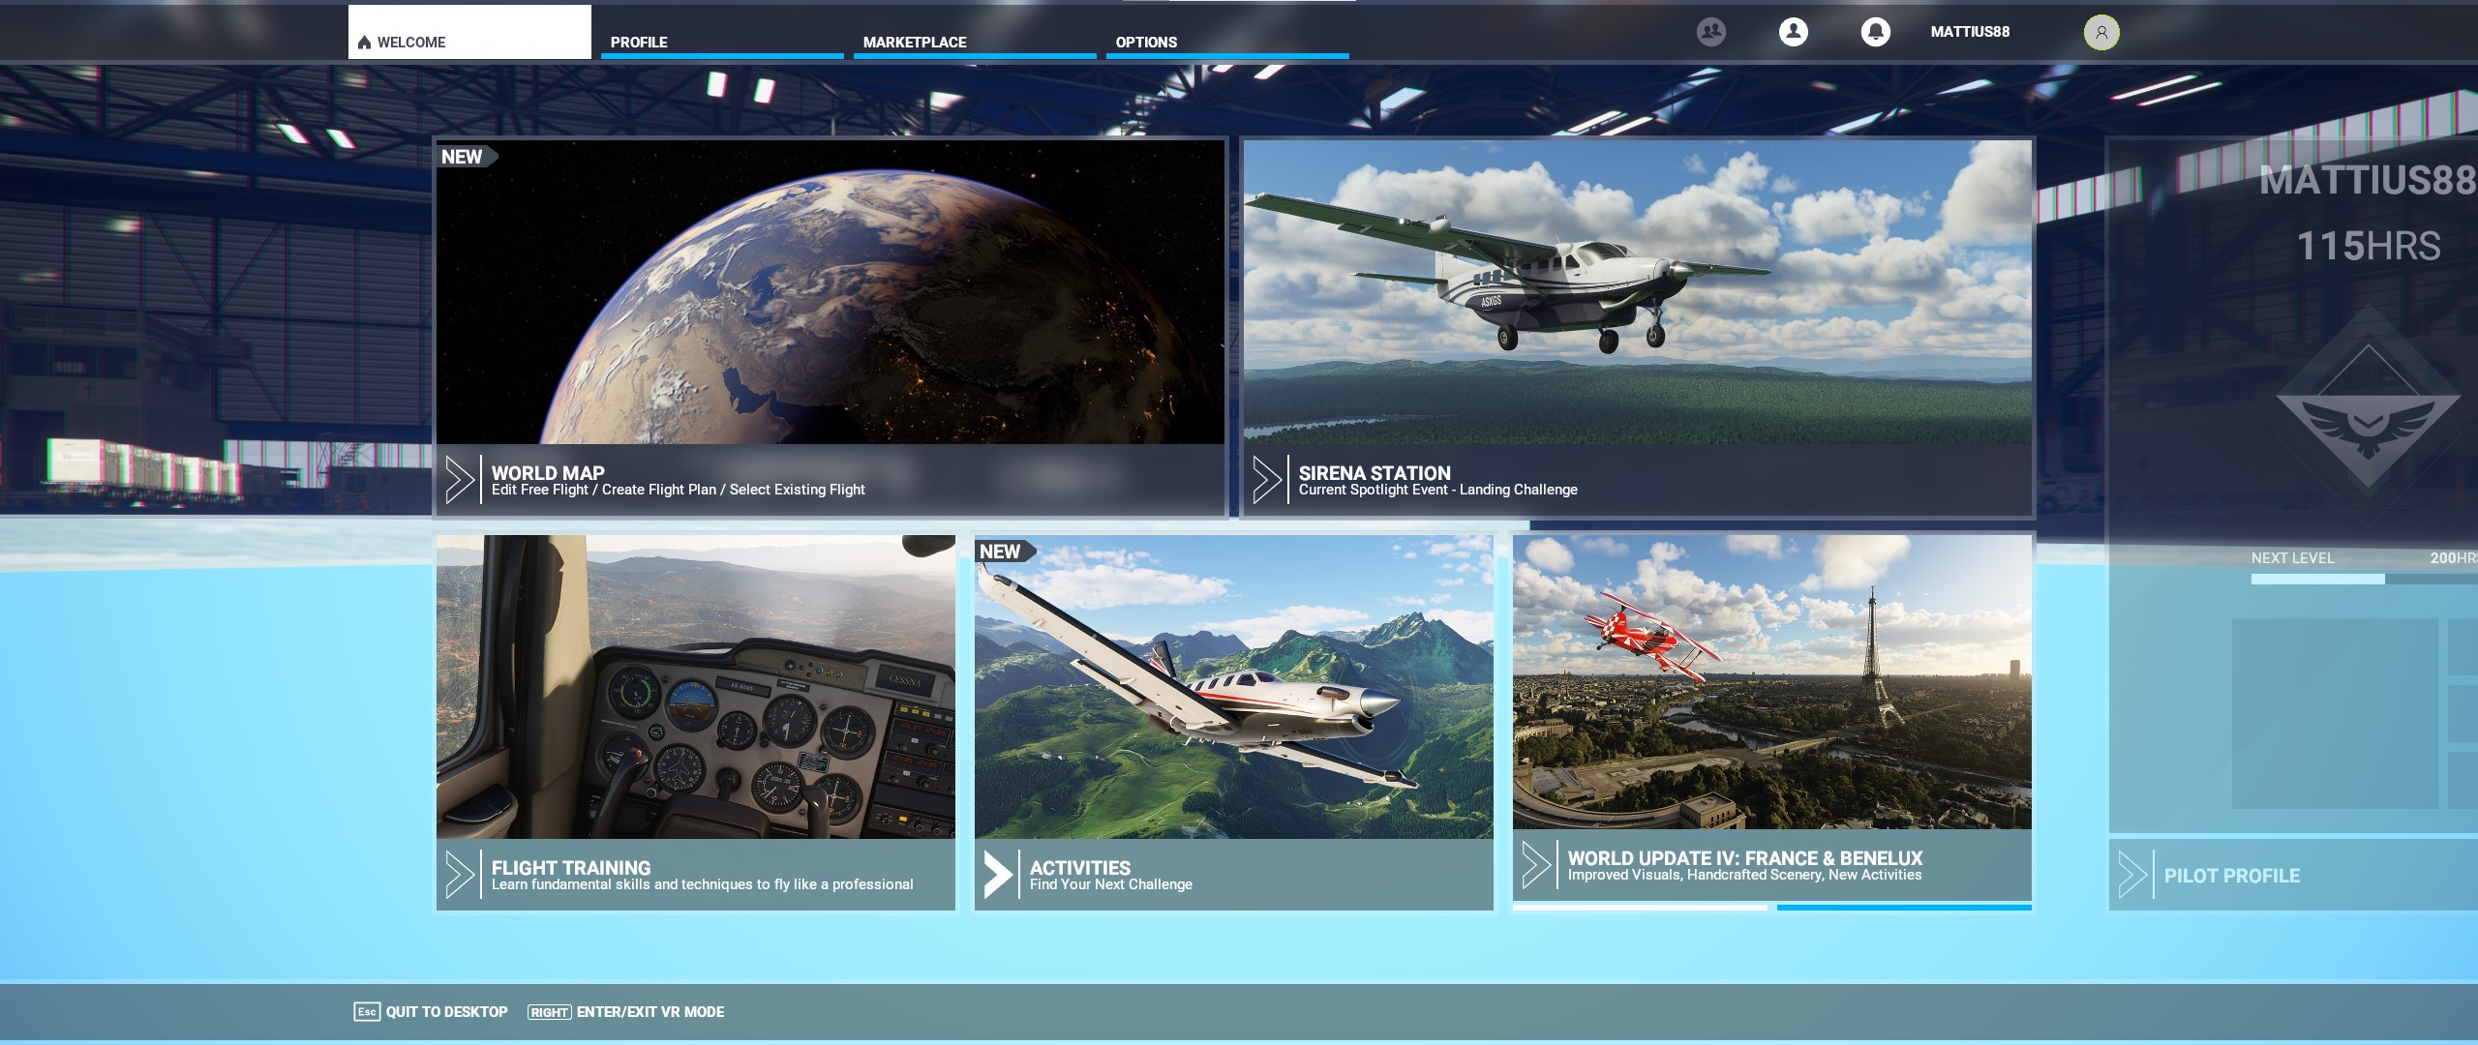Go to the Options tab
2478x1045 pixels.
[1146, 43]
